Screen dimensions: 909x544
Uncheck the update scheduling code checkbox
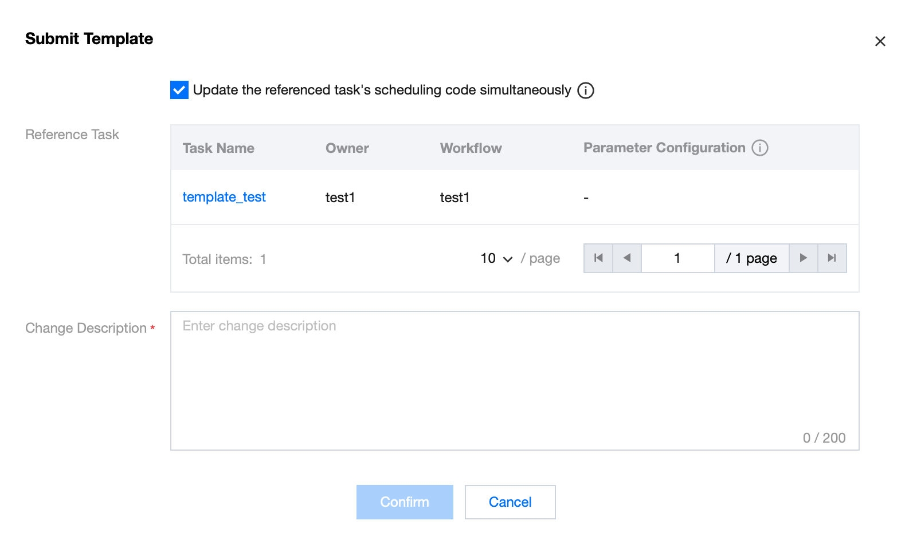[x=179, y=90]
